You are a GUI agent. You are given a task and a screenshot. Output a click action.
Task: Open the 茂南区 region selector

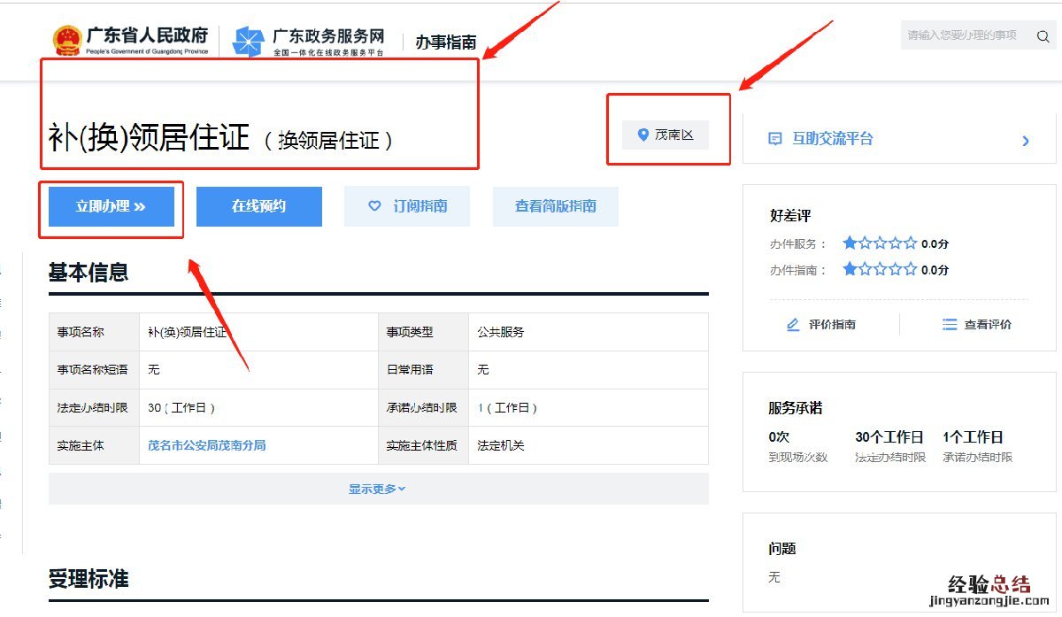(665, 135)
